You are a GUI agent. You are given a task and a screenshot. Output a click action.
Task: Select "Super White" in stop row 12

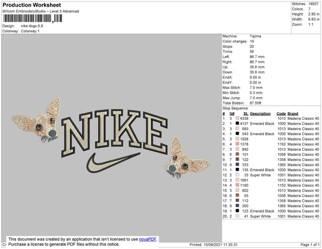coord(260,175)
